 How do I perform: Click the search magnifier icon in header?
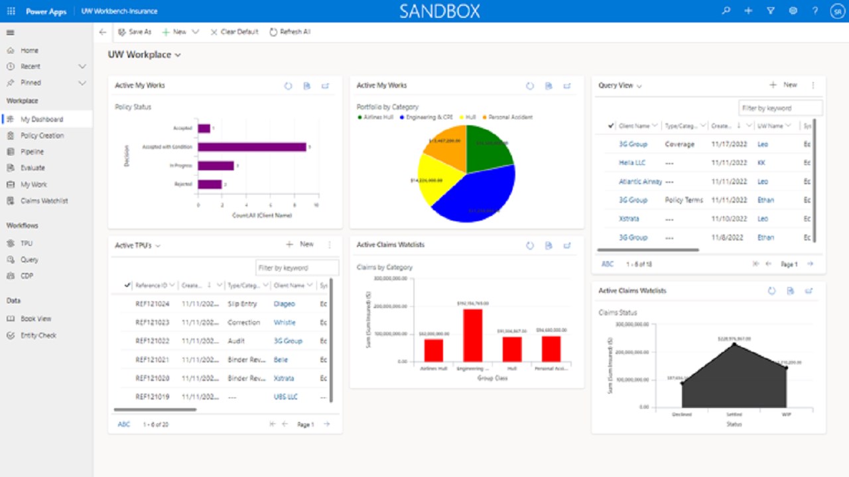tap(726, 11)
